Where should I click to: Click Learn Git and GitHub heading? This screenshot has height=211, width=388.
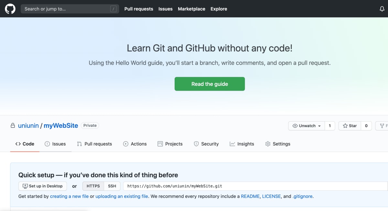click(x=210, y=48)
